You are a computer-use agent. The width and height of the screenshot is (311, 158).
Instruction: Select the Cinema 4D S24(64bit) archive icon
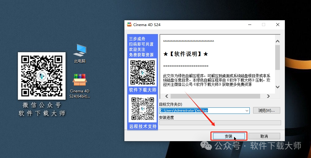80,81
